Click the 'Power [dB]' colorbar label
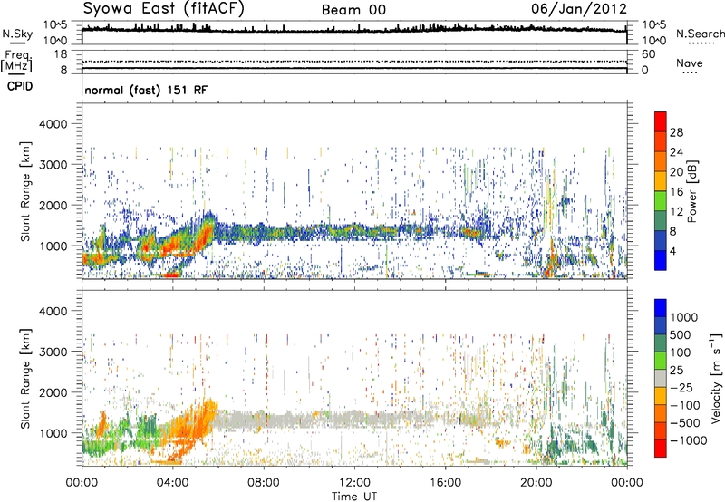Screen dimensions: 725x502 [x=692, y=191]
